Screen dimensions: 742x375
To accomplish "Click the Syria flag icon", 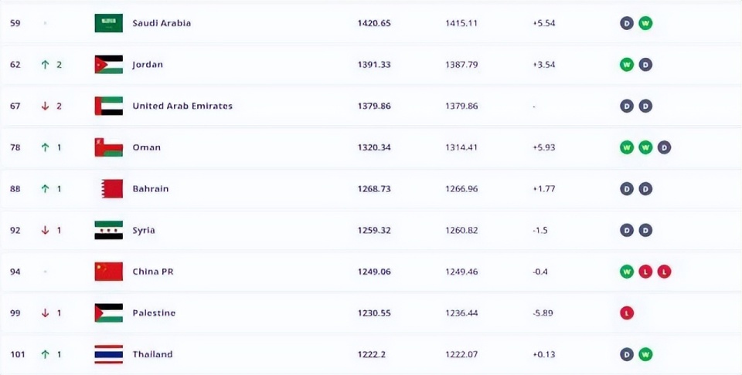I will [108, 230].
